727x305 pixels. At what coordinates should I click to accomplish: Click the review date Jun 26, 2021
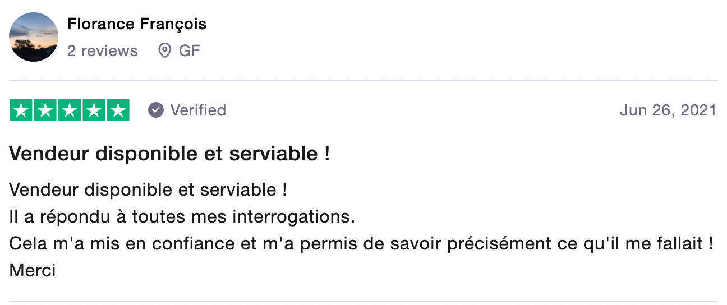click(x=668, y=110)
